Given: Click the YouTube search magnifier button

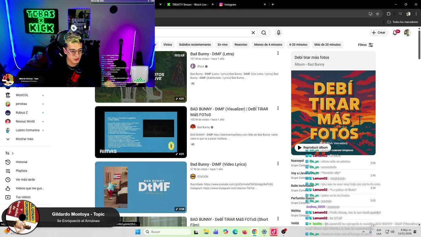Looking at the screenshot, I should pos(264,33).
